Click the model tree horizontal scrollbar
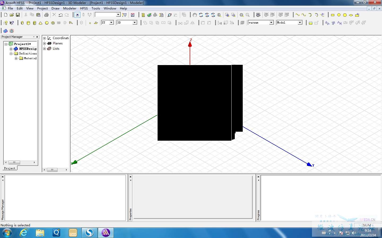 [x=55, y=170]
